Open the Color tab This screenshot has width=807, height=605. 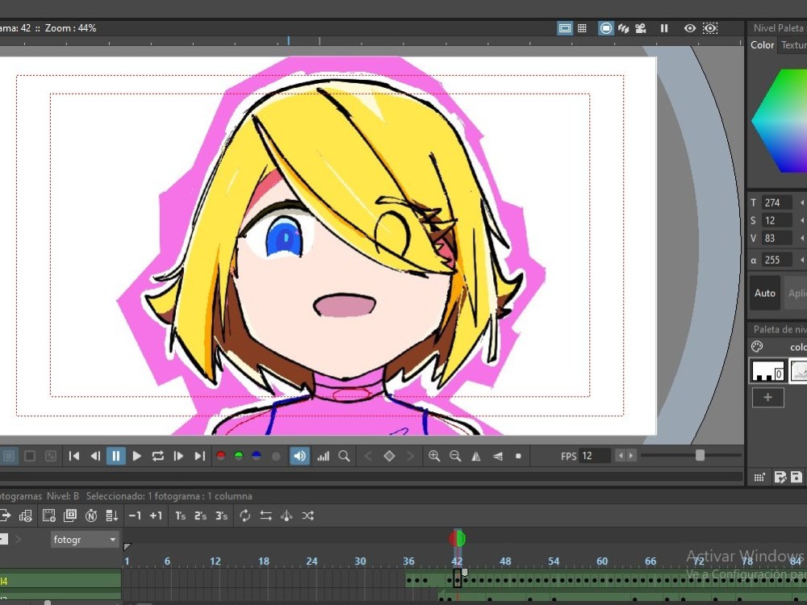pyautogui.click(x=762, y=45)
